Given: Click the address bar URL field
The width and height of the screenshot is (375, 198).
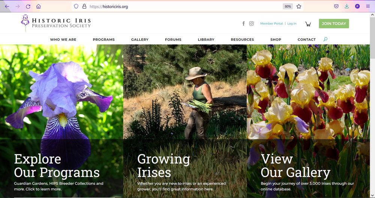Looking at the screenshot, I should coord(180,6).
